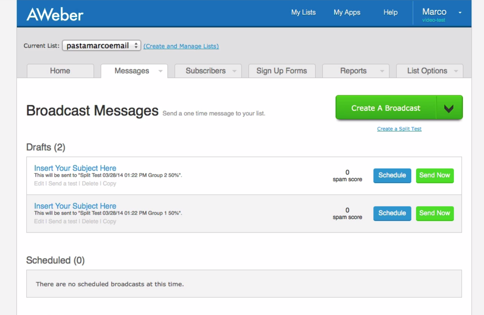Send Now the Group 1 draft
The image size is (484, 315).
click(x=435, y=214)
